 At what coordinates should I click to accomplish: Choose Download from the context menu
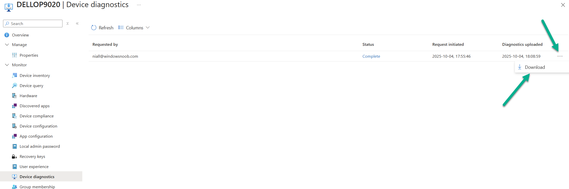pos(534,67)
